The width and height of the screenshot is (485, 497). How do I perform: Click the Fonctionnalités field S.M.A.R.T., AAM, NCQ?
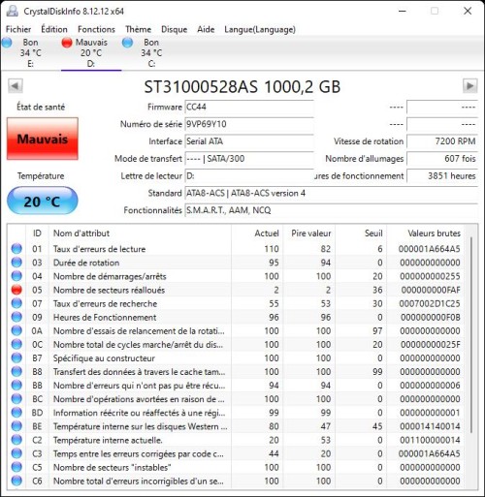331,210
